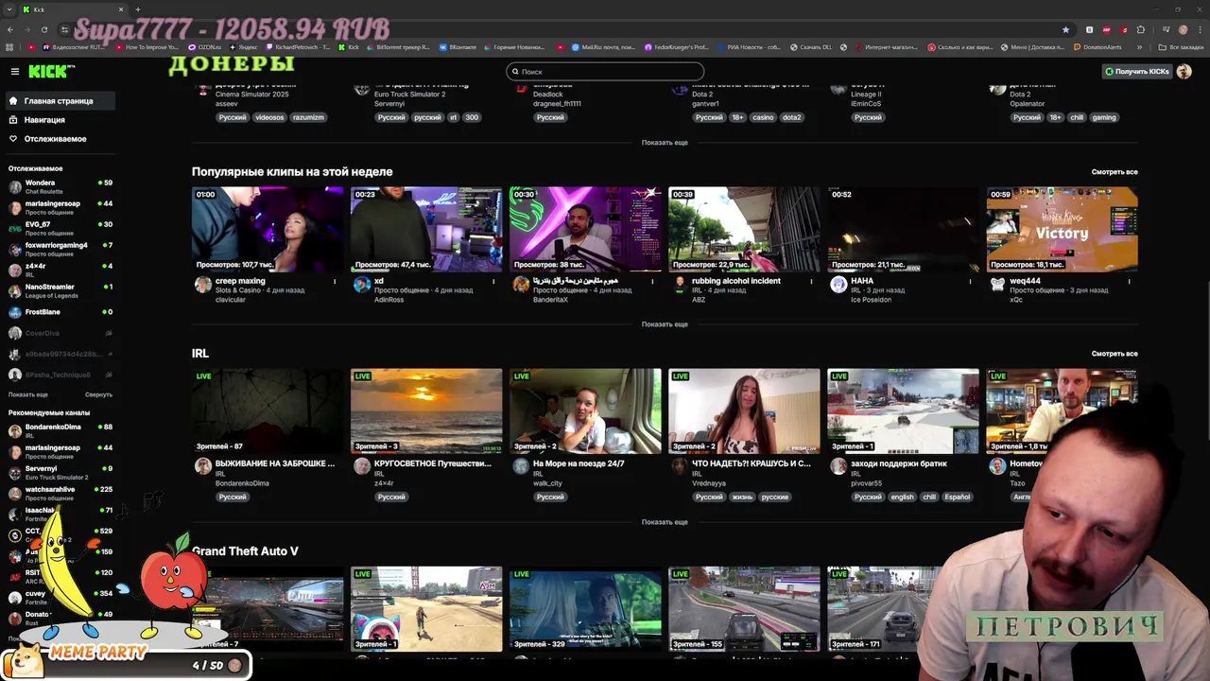Open the browser extensions puzzle icon

coord(1141,29)
